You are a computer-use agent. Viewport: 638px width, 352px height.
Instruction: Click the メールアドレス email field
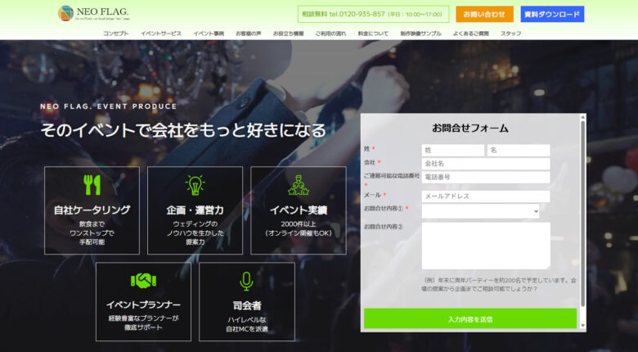tap(485, 196)
